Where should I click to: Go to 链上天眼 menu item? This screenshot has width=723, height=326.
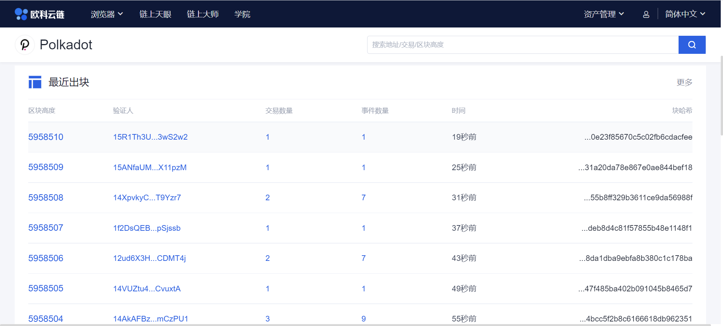point(155,14)
